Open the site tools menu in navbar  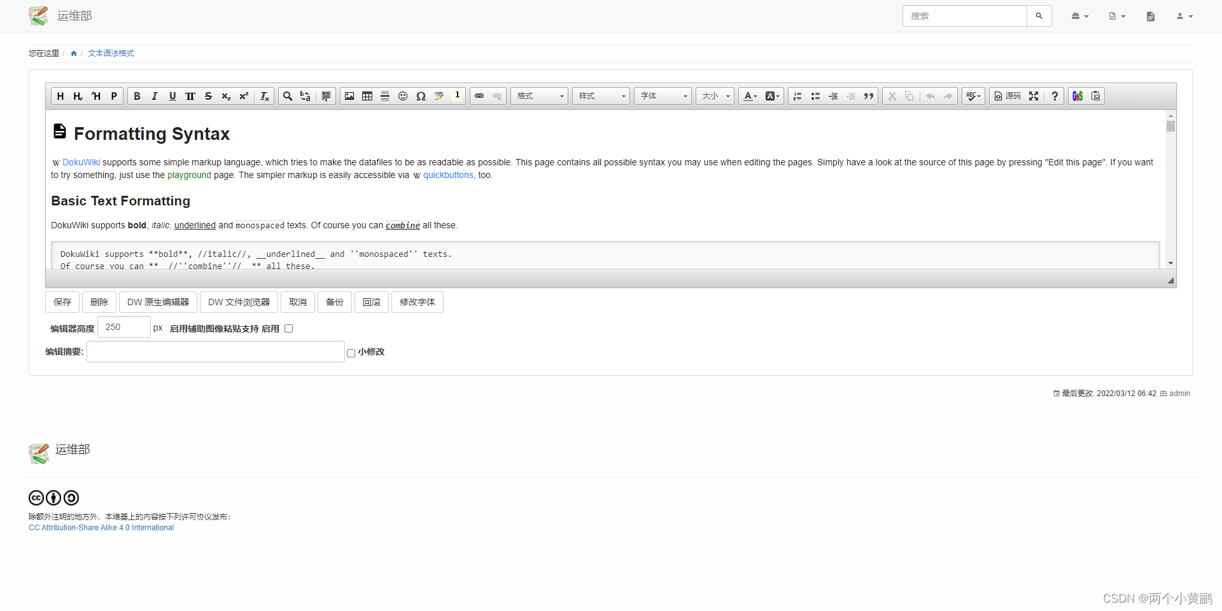click(1080, 16)
